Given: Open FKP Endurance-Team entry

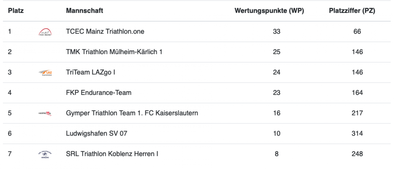Looking at the screenshot, I should [x=99, y=93].
